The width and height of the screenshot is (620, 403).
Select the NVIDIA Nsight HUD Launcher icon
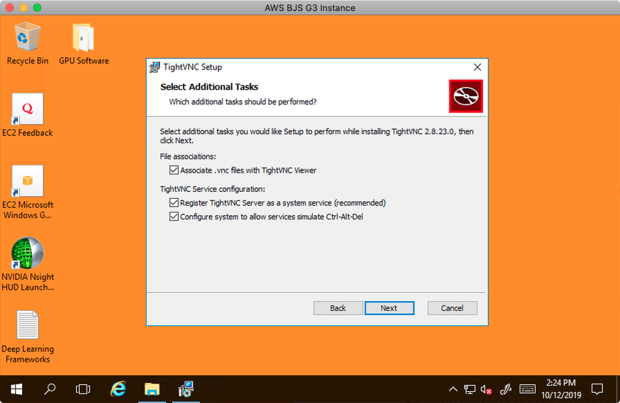point(27,254)
